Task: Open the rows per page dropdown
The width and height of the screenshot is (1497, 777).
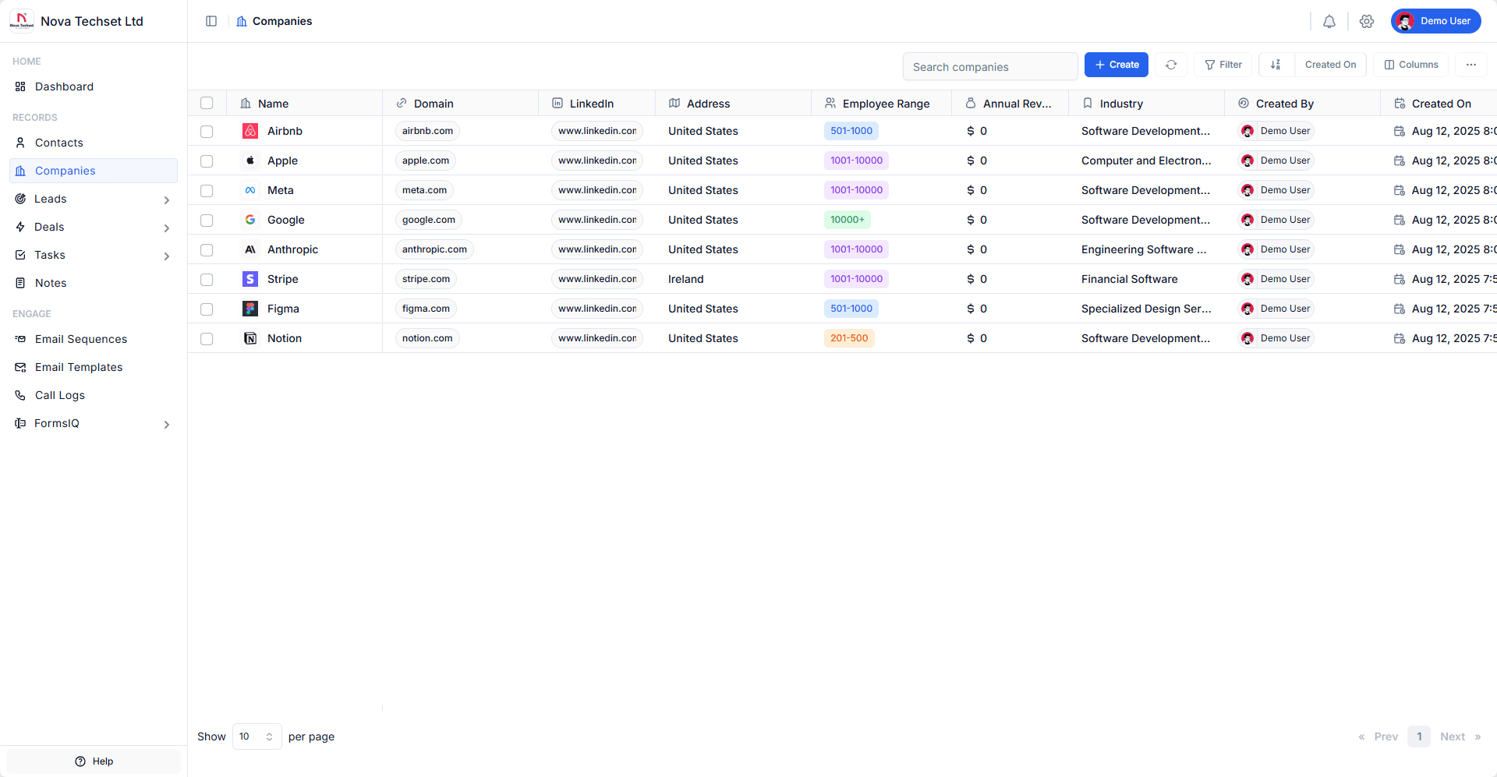Action: [257, 736]
